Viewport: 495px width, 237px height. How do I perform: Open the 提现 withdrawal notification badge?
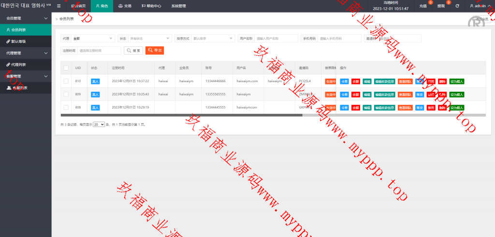click(442, 6)
